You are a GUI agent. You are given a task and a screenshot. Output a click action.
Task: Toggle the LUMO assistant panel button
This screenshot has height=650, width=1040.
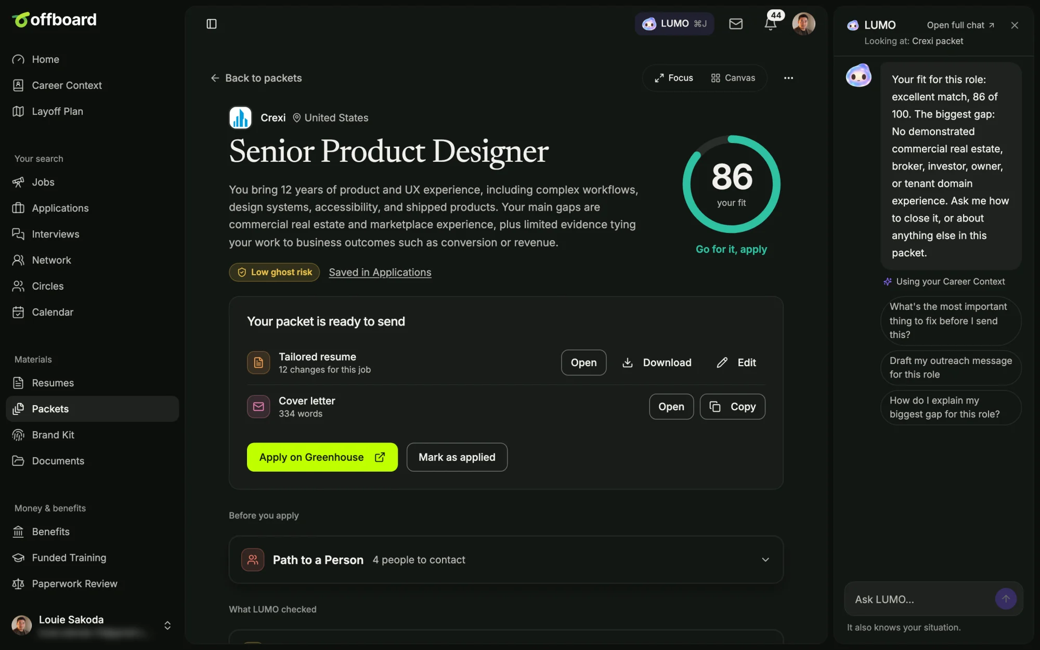pos(674,24)
